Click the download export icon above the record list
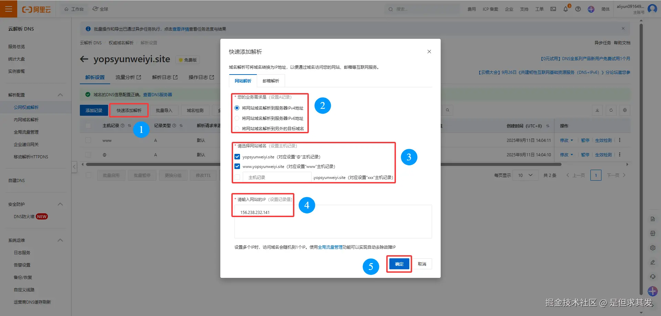This screenshot has height=316, width=661. [597, 110]
